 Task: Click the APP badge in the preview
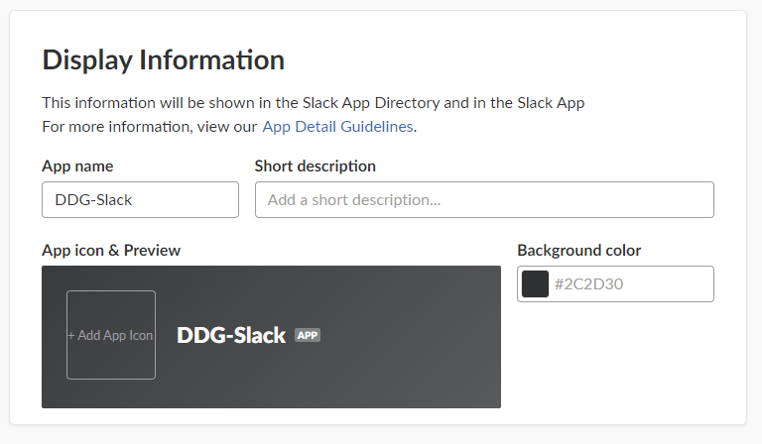[308, 336]
